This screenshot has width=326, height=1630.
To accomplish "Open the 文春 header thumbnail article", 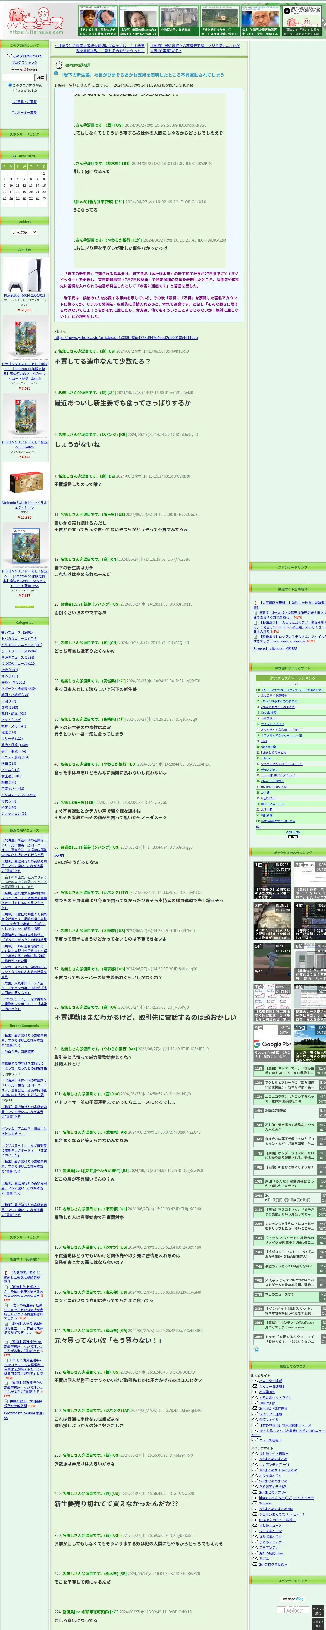I will coord(138,21).
